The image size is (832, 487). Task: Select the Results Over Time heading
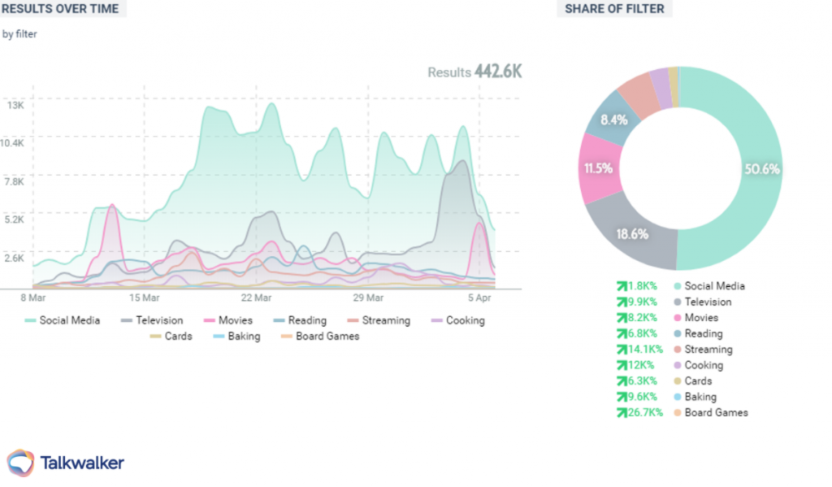pos(61,9)
